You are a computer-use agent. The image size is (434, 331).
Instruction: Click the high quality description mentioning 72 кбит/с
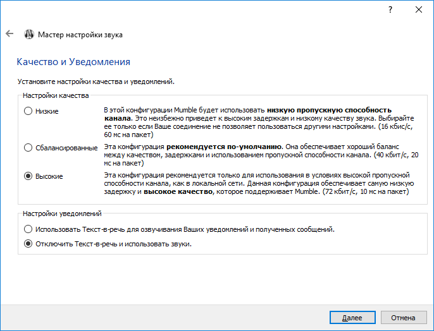point(259,183)
